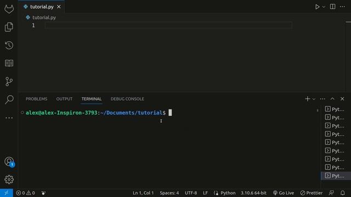The height and width of the screenshot is (197, 351).
Task: Open the Search view magnifier icon
Action: [9, 100]
